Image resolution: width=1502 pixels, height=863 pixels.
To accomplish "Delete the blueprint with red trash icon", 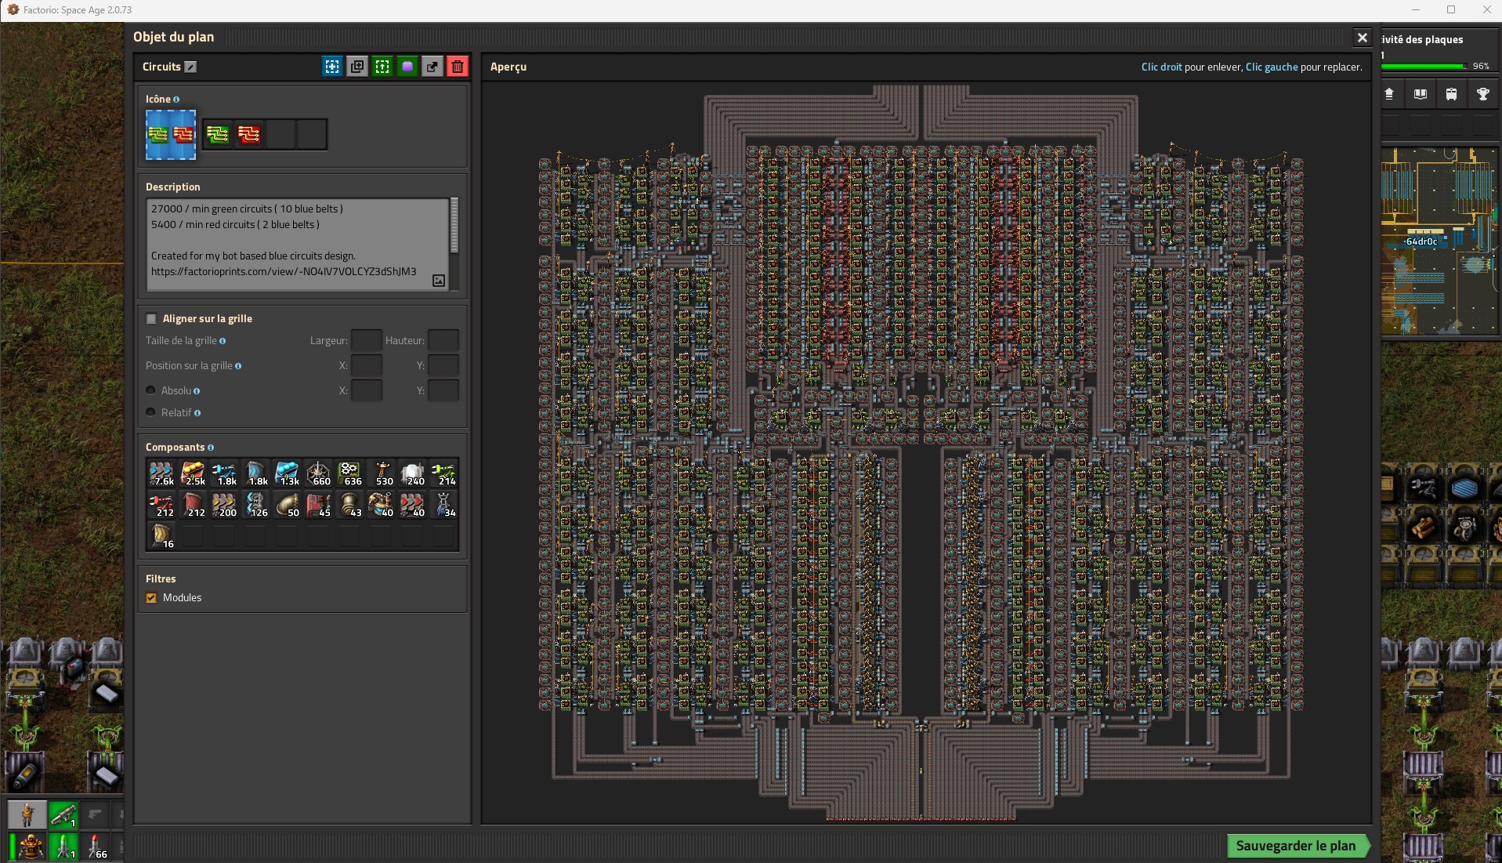I will point(458,67).
